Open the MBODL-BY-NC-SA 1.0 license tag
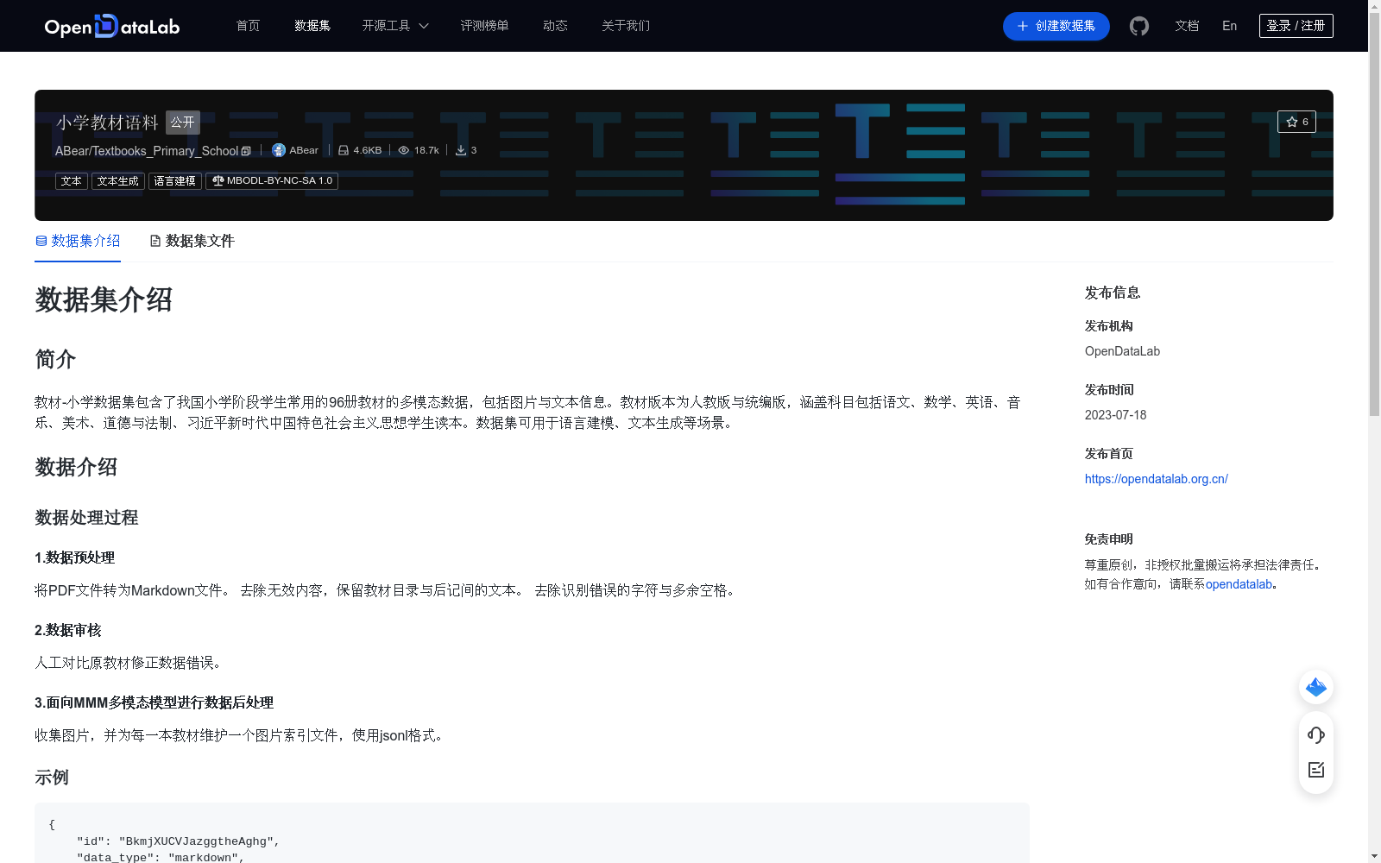Image resolution: width=1381 pixels, height=863 pixels. pyautogui.click(x=272, y=181)
